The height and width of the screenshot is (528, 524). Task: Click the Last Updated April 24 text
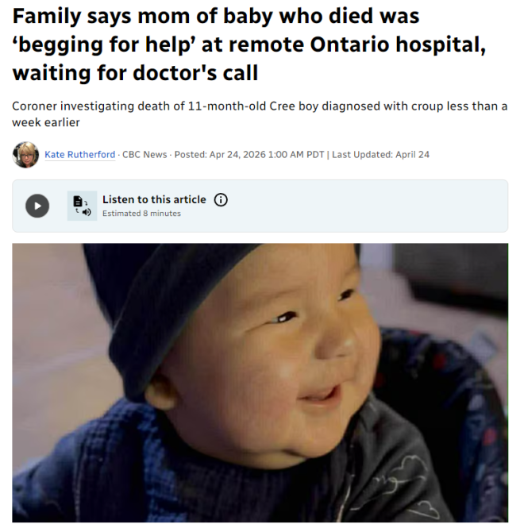pyautogui.click(x=380, y=155)
